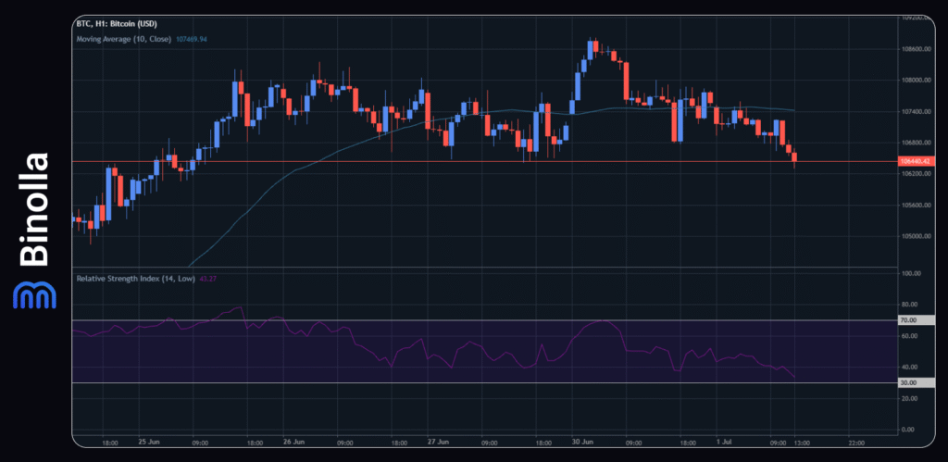Viewport: 948px width, 462px height.
Task: Click the 108600.00 price scale label
Action: pos(914,49)
